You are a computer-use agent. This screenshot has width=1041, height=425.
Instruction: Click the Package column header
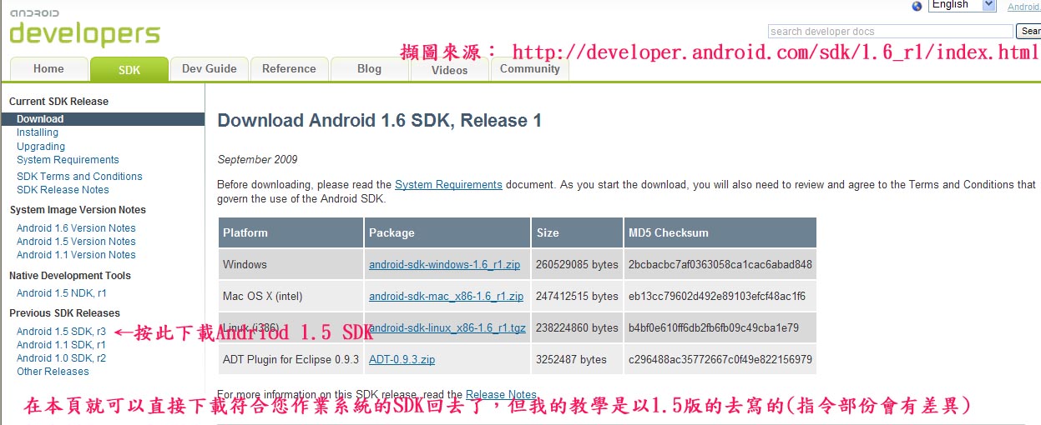coord(447,232)
